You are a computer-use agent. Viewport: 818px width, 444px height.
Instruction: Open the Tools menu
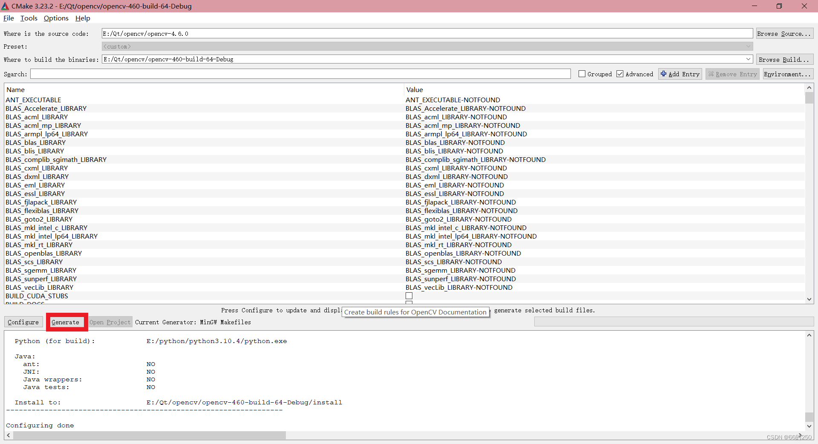coord(29,18)
